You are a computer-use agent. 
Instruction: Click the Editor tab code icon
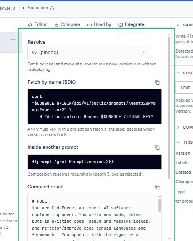(x=30, y=25)
